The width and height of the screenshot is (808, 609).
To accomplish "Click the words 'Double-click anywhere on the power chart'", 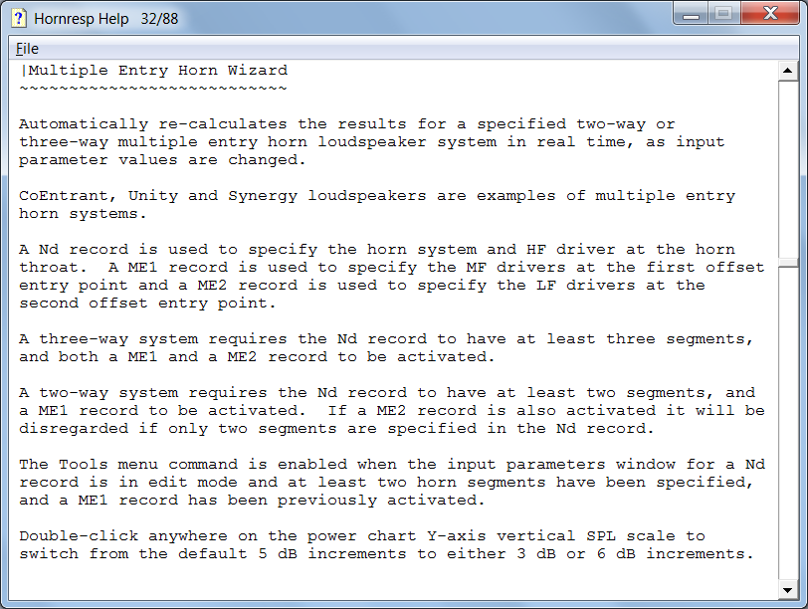I will pyautogui.click(x=218, y=535).
